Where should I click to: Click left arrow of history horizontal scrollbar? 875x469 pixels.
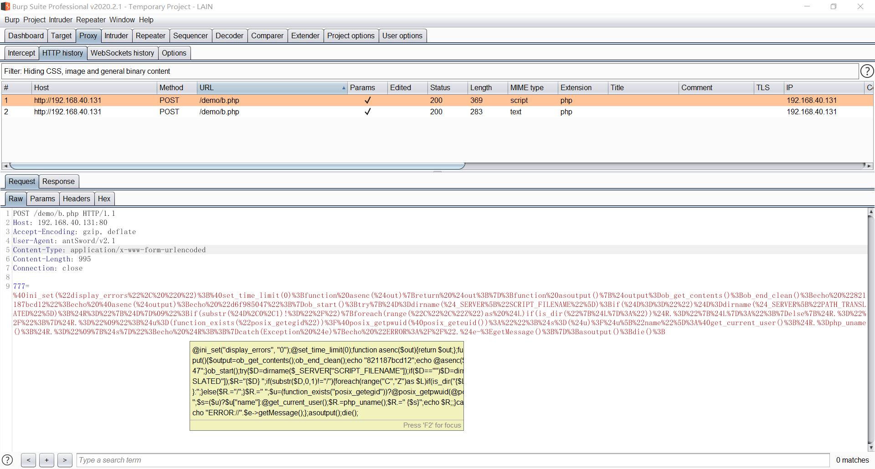5,166
